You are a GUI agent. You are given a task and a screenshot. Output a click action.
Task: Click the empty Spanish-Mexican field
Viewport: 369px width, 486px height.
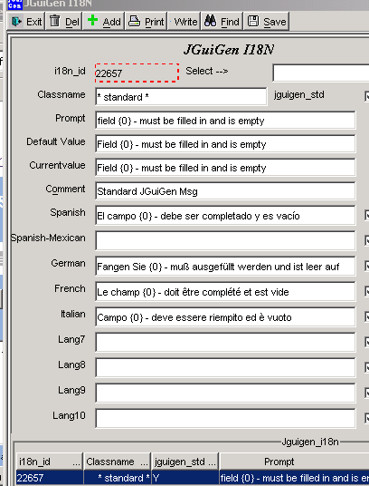click(x=225, y=241)
